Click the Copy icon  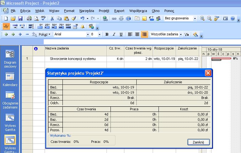59,18
